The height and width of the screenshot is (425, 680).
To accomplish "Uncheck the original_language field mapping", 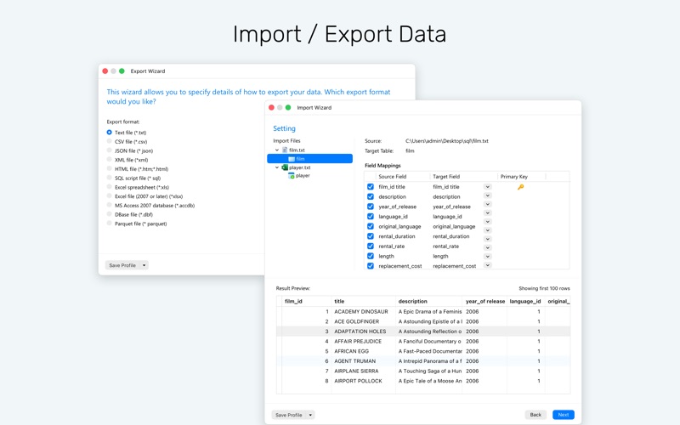I will [x=371, y=226].
